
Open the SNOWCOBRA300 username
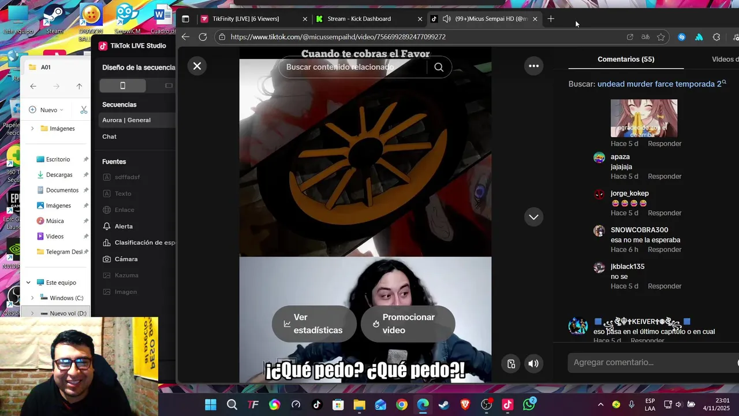point(639,230)
